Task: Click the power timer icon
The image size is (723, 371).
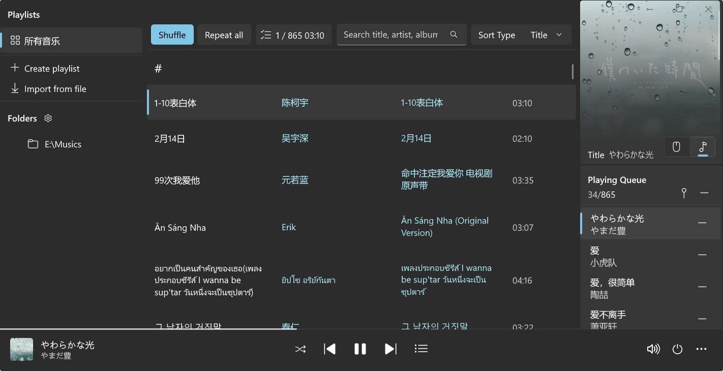Action: 677,349
